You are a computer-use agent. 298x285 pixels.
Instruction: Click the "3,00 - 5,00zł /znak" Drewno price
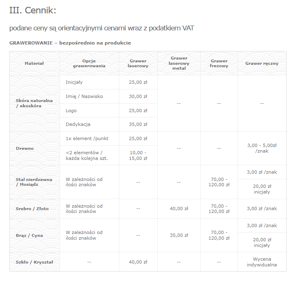coord(262,148)
